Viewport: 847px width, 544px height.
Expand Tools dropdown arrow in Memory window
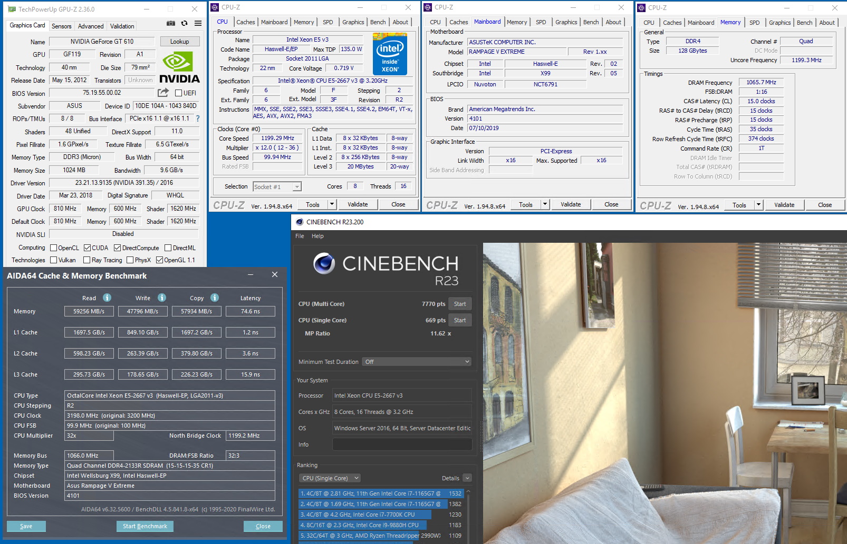(758, 205)
